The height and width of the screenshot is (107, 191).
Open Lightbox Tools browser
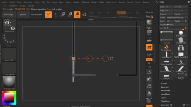[174, 25]
